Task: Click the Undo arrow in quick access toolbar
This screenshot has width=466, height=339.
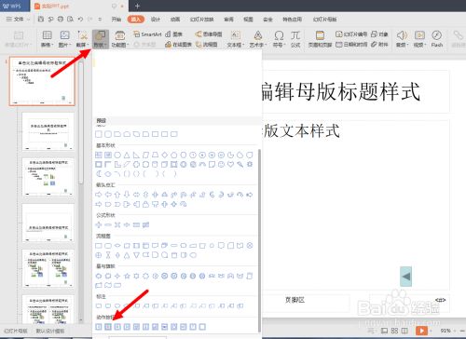Action: tap(80, 20)
